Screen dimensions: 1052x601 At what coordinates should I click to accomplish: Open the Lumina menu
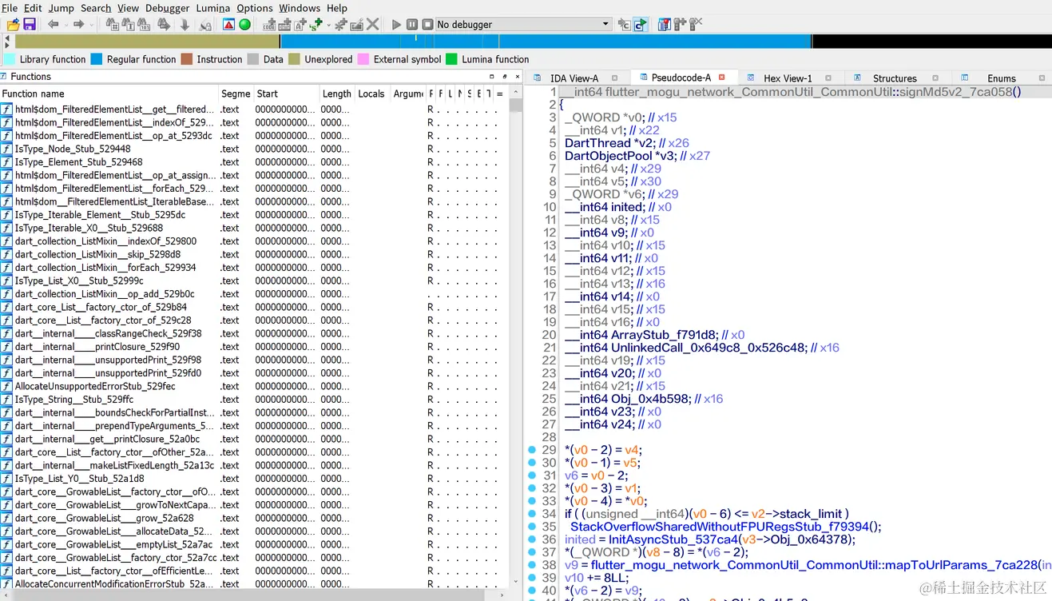point(212,8)
